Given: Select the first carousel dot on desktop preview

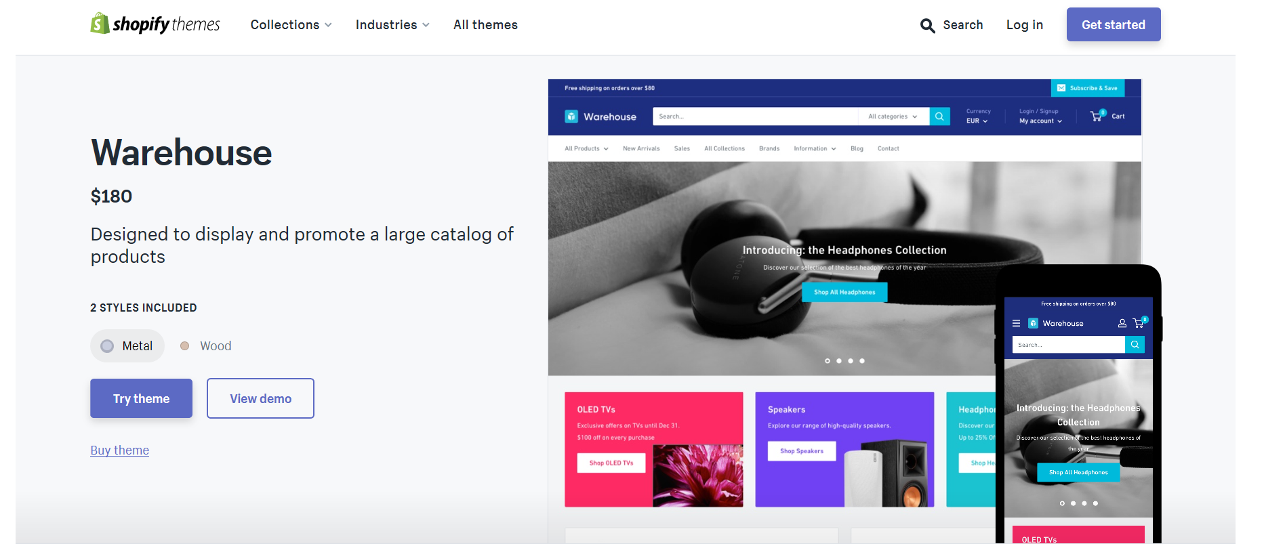Looking at the screenshot, I should click(827, 361).
